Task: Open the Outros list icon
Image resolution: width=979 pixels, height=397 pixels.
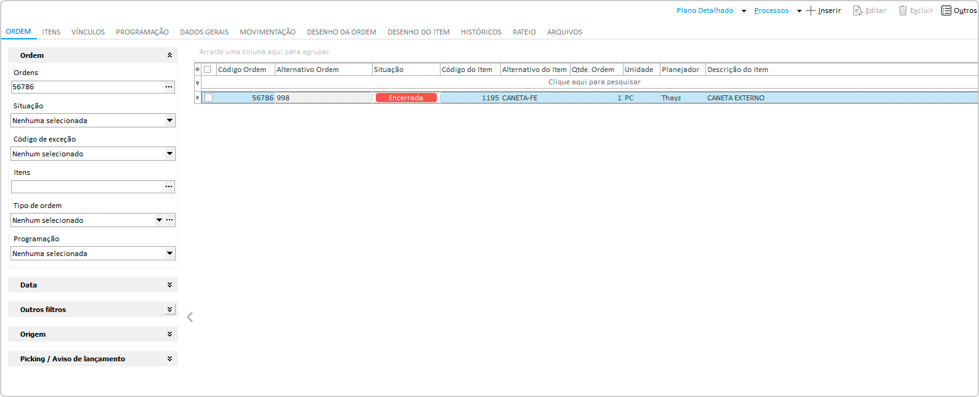Action: pos(946,10)
